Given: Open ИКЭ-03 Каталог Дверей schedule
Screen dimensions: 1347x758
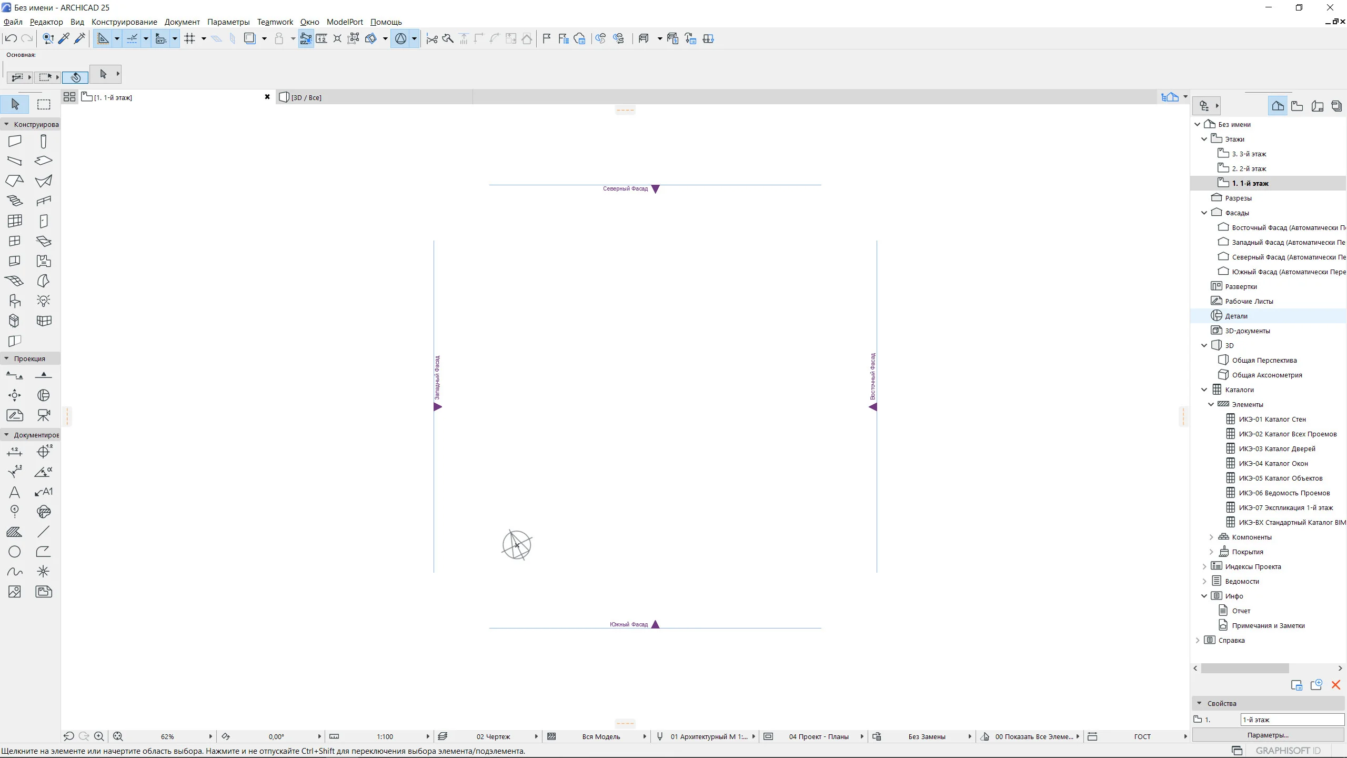Looking at the screenshot, I should pos(1276,448).
